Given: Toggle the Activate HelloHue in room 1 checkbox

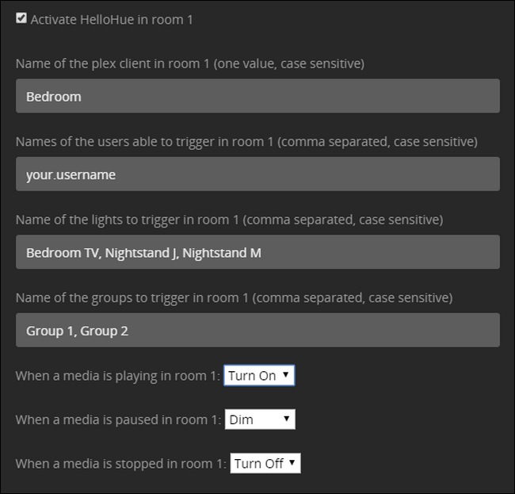Looking at the screenshot, I should [x=21, y=18].
